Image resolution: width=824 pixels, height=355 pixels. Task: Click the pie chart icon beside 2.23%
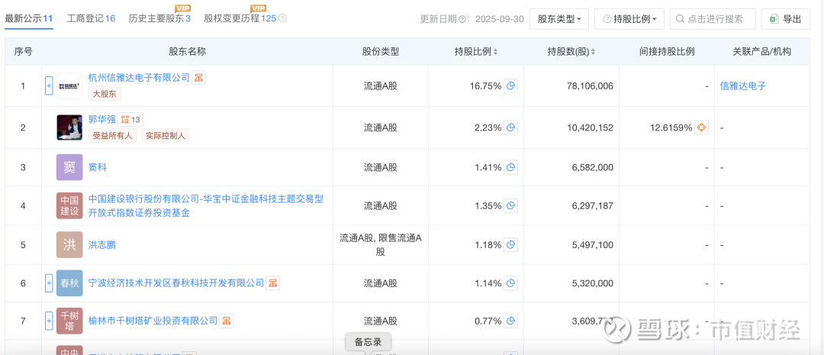(510, 127)
